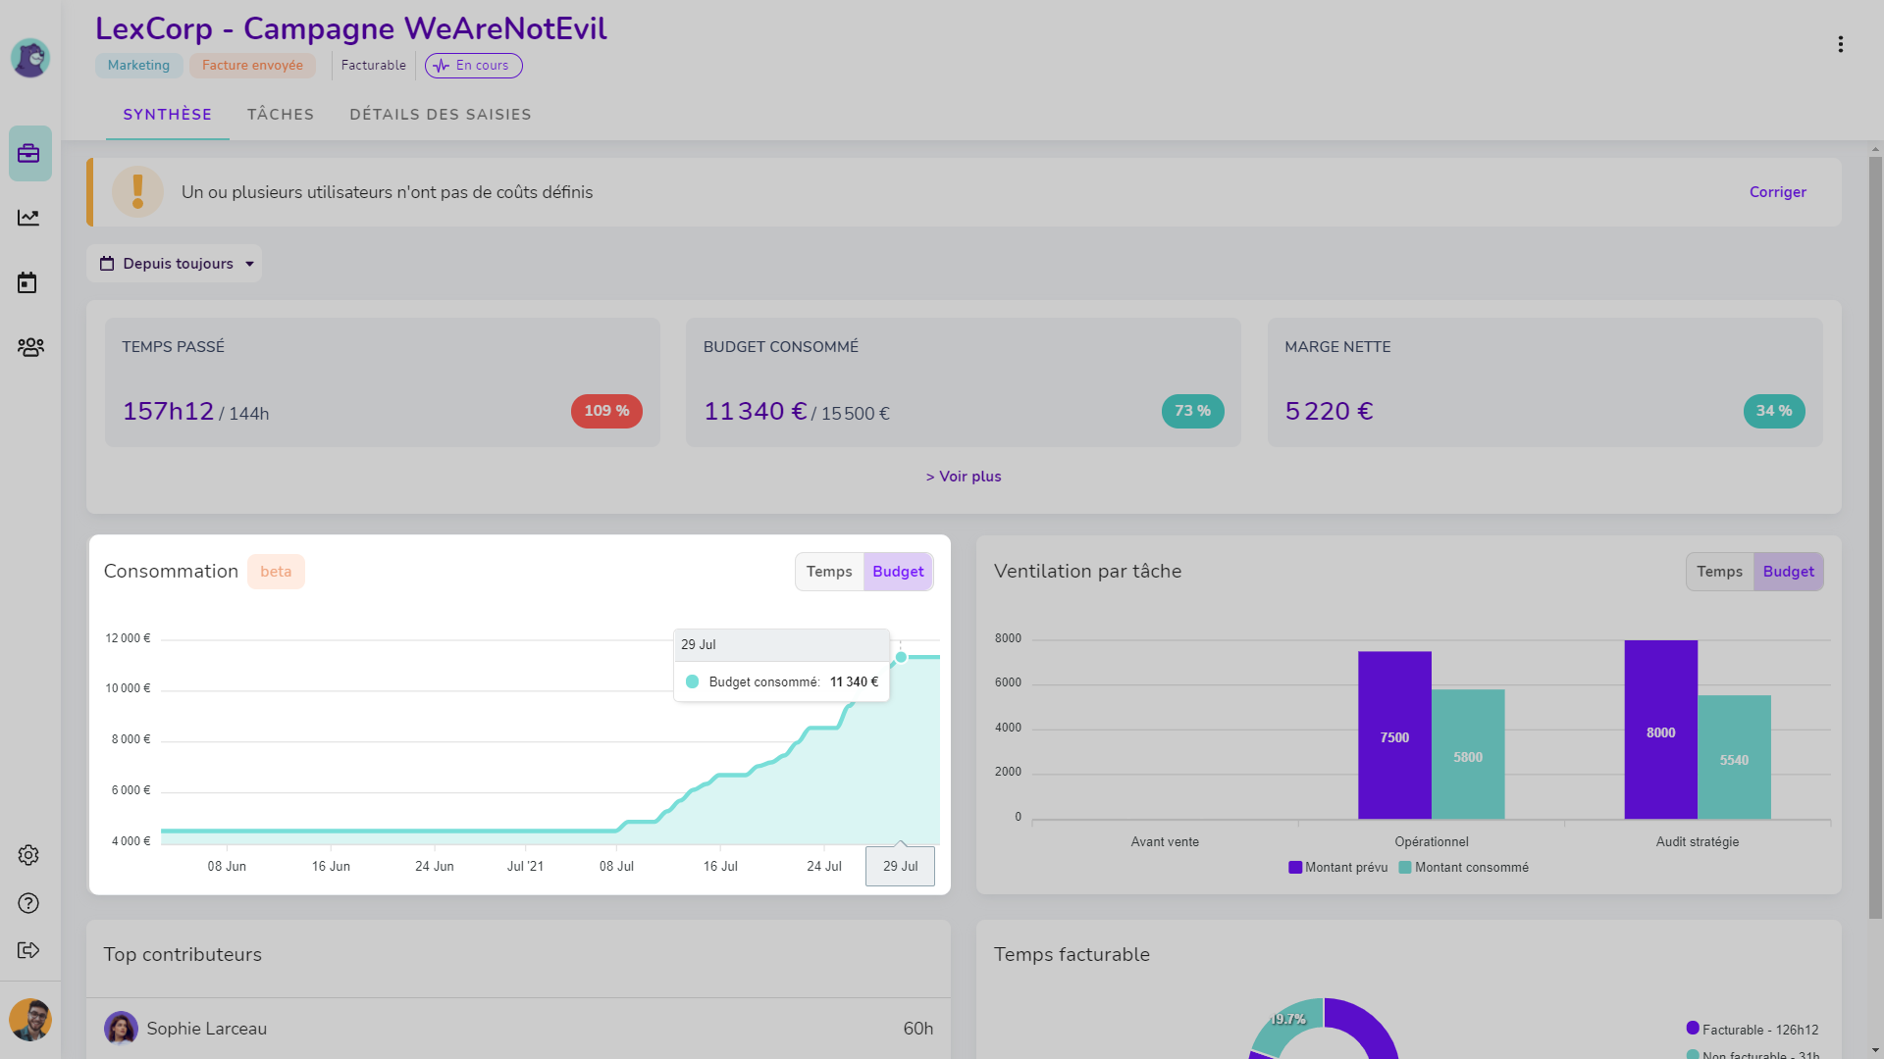The width and height of the screenshot is (1884, 1059).
Task: Select Temps in Consommation chart toggle
Action: point(829,572)
